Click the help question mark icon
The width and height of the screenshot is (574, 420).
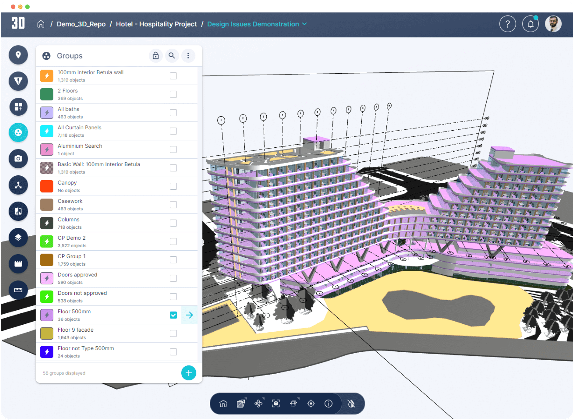(x=507, y=24)
